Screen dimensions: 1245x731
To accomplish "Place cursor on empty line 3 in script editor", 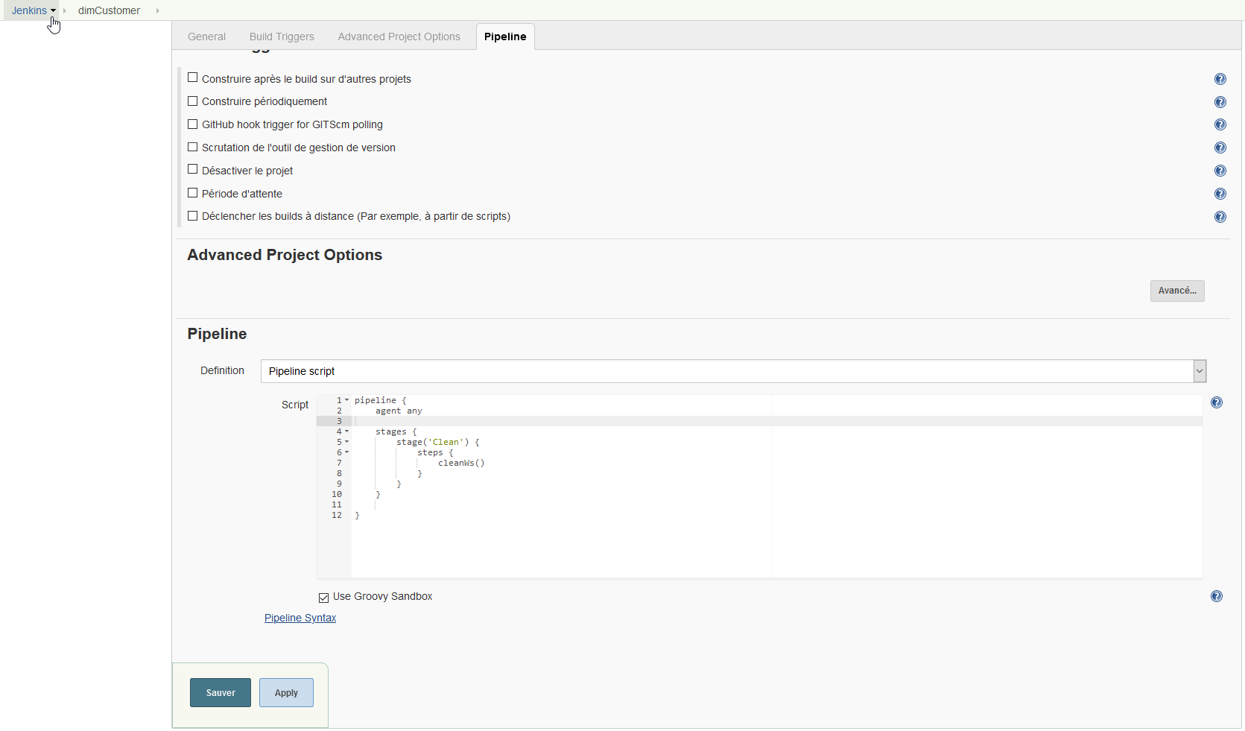I will click(x=777, y=421).
